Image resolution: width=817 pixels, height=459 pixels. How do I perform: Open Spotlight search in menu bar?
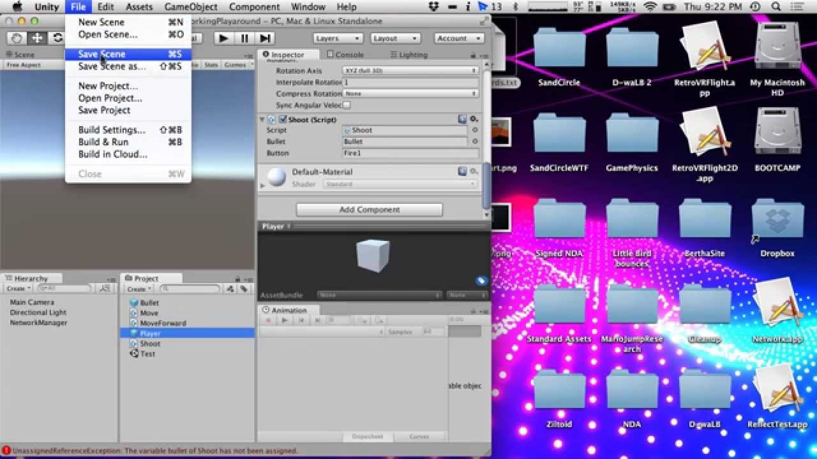click(777, 7)
